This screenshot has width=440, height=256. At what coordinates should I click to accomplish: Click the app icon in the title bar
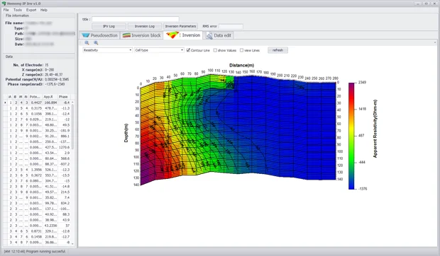click(x=4, y=4)
